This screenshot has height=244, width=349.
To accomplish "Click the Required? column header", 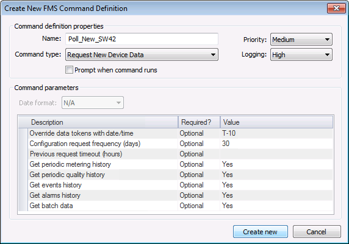I will point(199,122).
